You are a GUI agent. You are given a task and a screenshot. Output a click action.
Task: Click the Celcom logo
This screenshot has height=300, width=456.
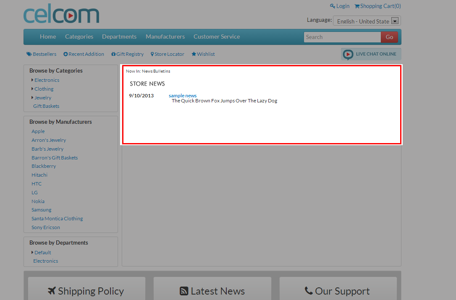pos(61,14)
